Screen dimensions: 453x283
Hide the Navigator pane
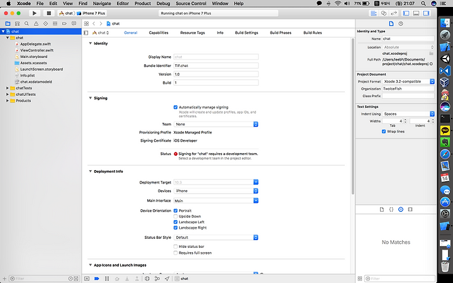406,13
